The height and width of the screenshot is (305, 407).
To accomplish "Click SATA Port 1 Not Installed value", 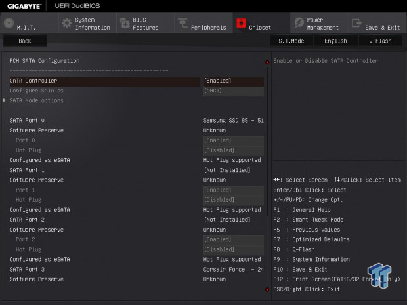I will [227, 170].
